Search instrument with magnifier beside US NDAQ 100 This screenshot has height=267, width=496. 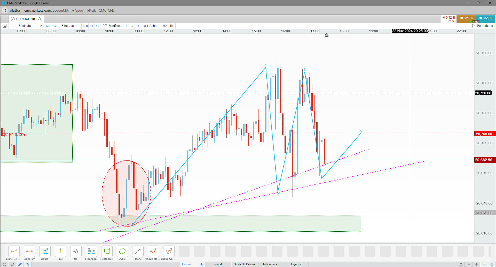click(40, 19)
